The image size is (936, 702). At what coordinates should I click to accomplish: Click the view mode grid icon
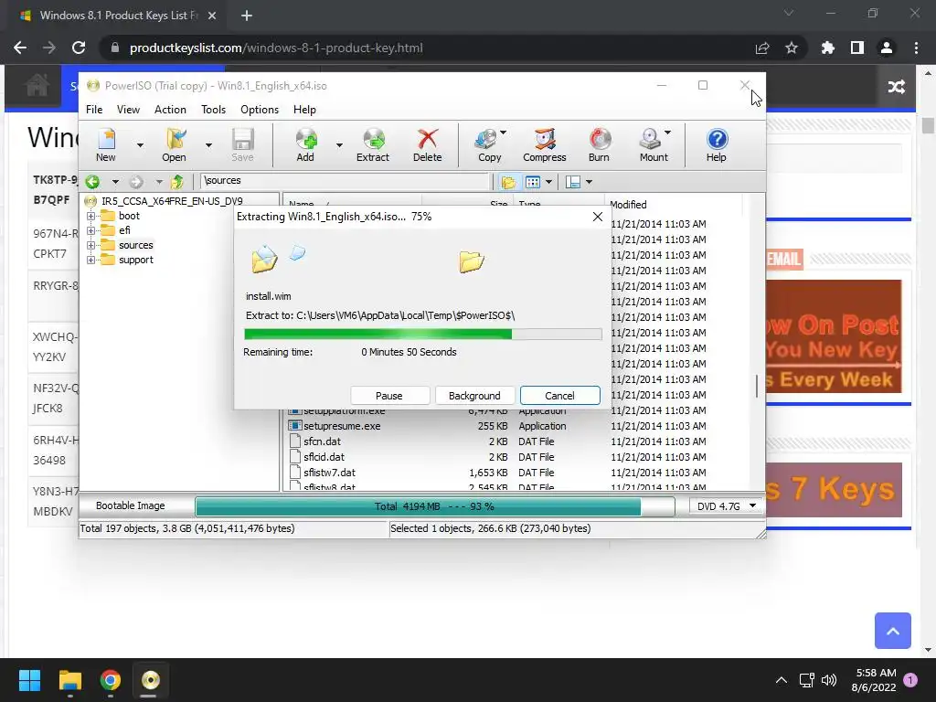[x=533, y=182]
